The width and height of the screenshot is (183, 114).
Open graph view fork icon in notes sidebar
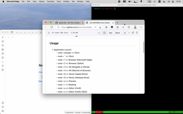(x=3, y=46)
